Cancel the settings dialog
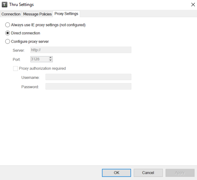Image resolution: width=197 pixels, height=180 pixels. [x=148, y=173]
